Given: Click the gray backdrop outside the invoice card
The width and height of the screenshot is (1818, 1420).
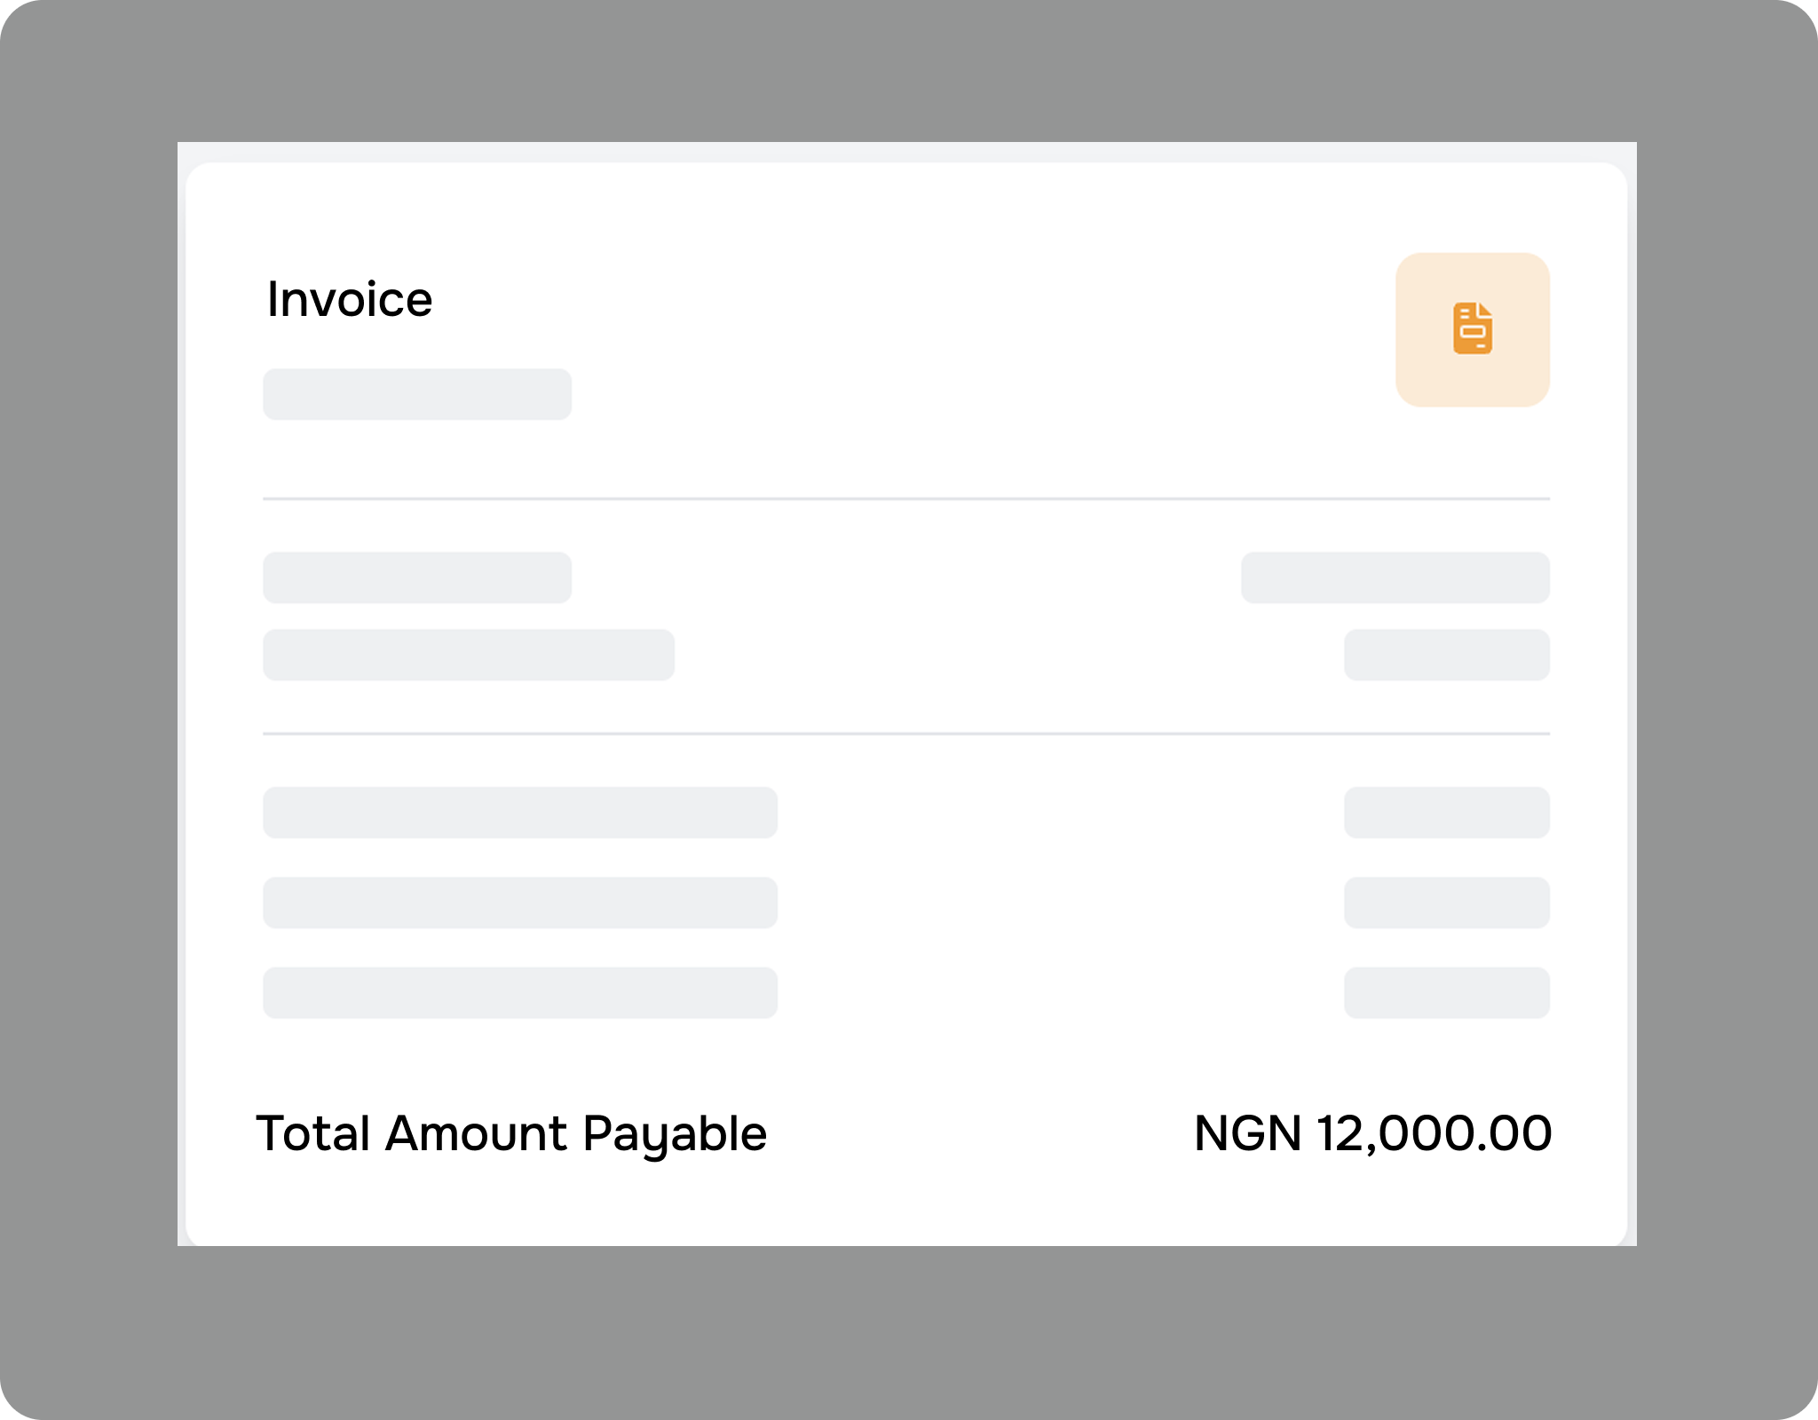Looking at the screenshot, I should (x=89, y=710).
